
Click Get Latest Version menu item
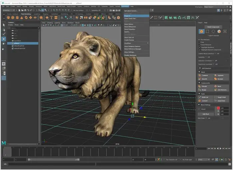pyautogui.click(x=136, y=11)
